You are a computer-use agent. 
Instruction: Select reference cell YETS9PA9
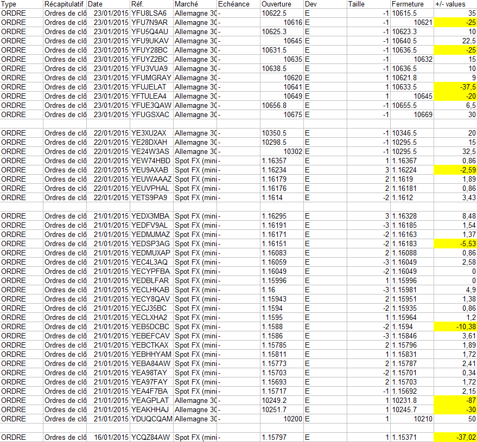click(152, 197)
